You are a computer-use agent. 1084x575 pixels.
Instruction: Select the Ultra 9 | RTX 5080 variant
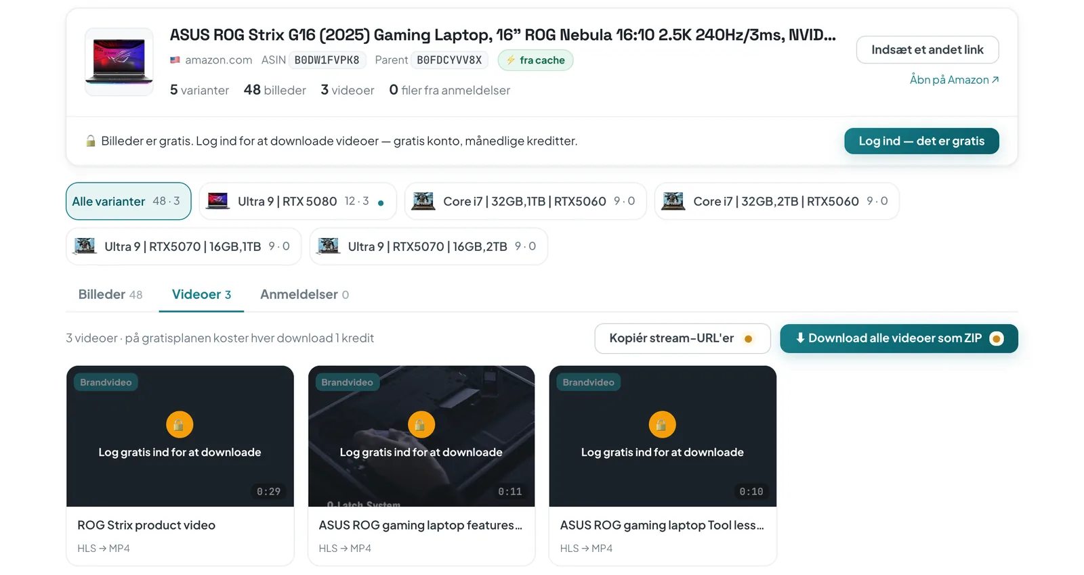coord(297,201)
